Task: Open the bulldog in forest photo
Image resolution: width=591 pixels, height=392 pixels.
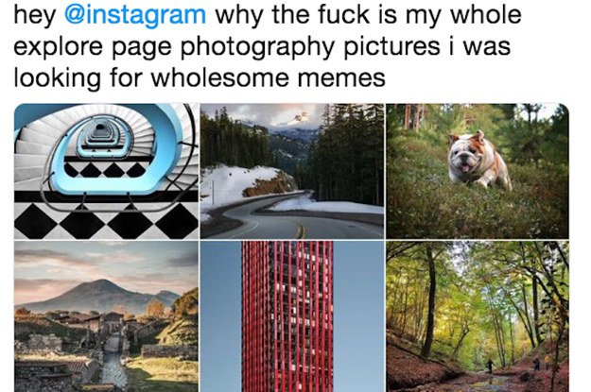Action: (478, 171)
